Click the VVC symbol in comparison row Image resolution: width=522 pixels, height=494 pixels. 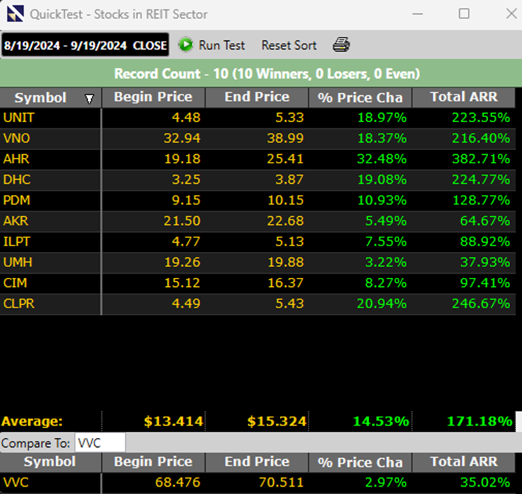(x=16, y=482)
